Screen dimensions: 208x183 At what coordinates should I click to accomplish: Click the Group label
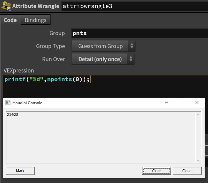click(57, 33)
